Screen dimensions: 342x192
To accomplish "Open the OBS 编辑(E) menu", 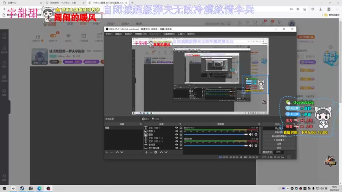I will point(118,34).
